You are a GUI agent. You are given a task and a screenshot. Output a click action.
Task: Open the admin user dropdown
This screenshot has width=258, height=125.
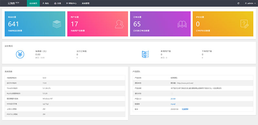coord(250,3)
